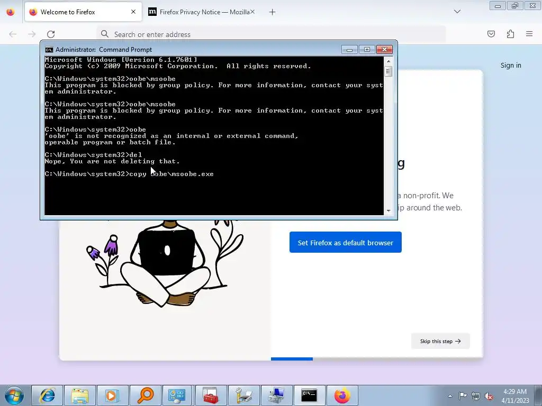Open the key and printer taskbar icon

tap(243, 395)
